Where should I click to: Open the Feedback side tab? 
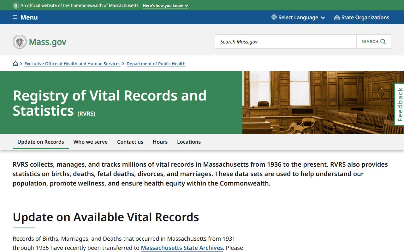400,104
